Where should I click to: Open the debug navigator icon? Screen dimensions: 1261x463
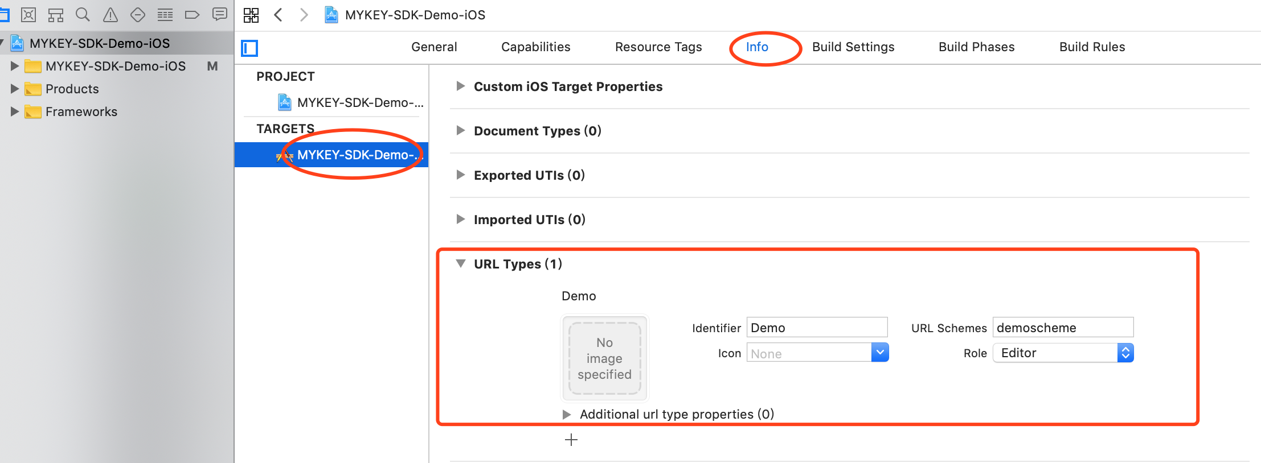pos(165,15)
